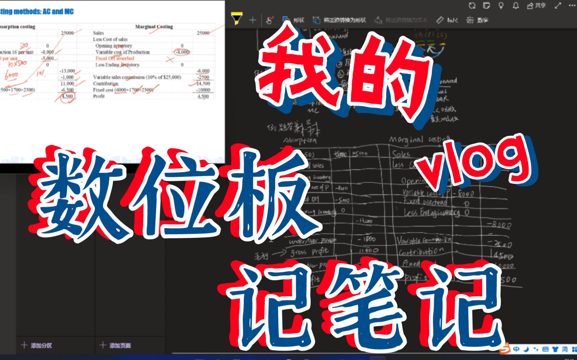Expand the add pen + menu
Image resolution: width=577 pixels, height=360 pixels.
252,19
